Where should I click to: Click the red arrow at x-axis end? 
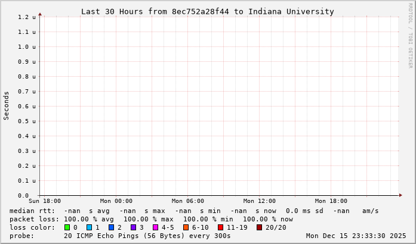pos(400,195)
